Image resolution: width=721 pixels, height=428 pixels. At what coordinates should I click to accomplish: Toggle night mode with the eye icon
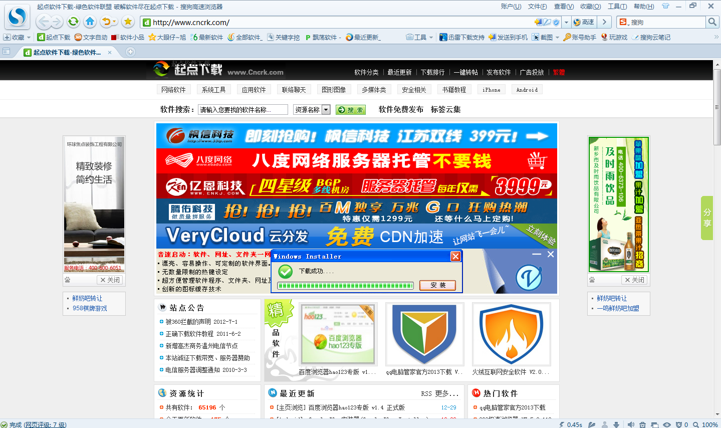(x=666, y=424)
